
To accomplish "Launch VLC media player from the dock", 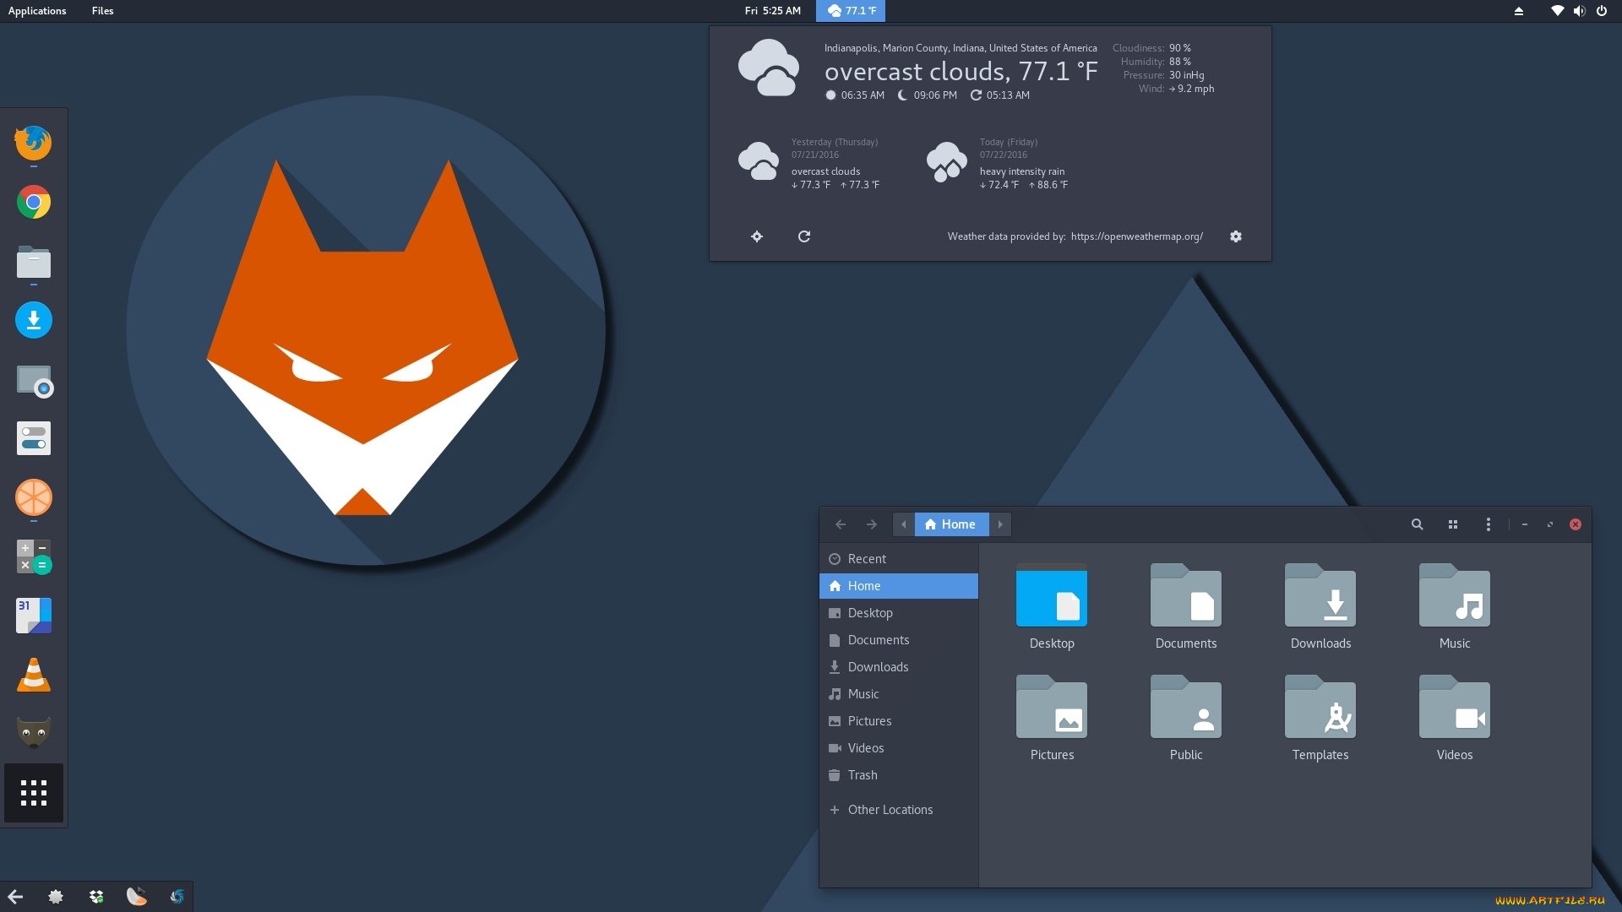I will [34, 675].
